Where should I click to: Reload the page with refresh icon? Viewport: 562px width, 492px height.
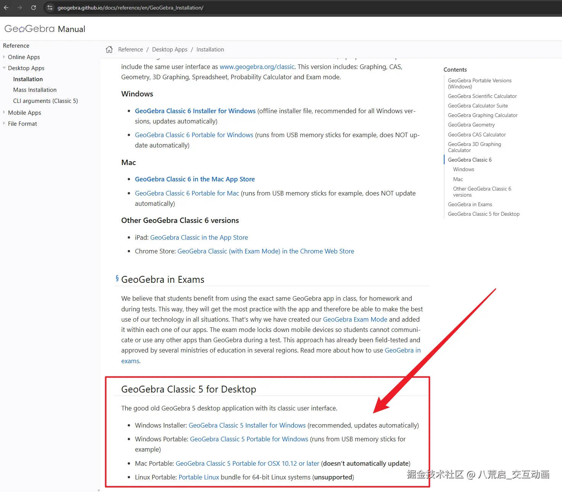coord(34,8)
